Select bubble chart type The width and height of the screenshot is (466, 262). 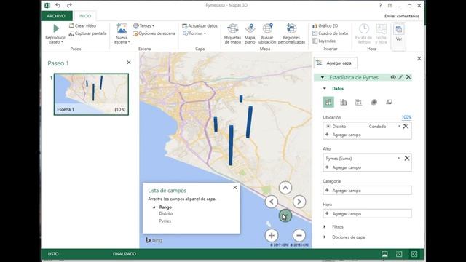[359, 102]
